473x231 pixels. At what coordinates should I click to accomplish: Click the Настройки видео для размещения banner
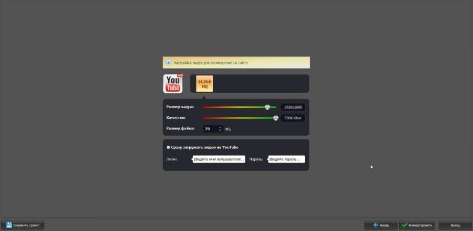pyautogui.click(x=236, y=63)
